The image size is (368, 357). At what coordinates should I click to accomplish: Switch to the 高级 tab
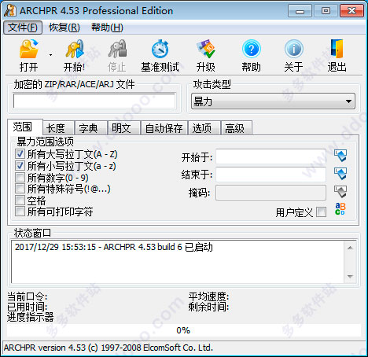(237, 128)
